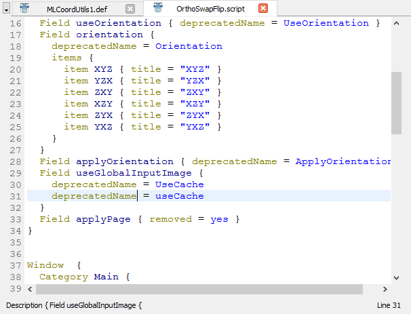The image size is (411, 314).
Task: Close the MLCoordUtils1.def tab
Action: pyautogui.click(x=130, y=9)
